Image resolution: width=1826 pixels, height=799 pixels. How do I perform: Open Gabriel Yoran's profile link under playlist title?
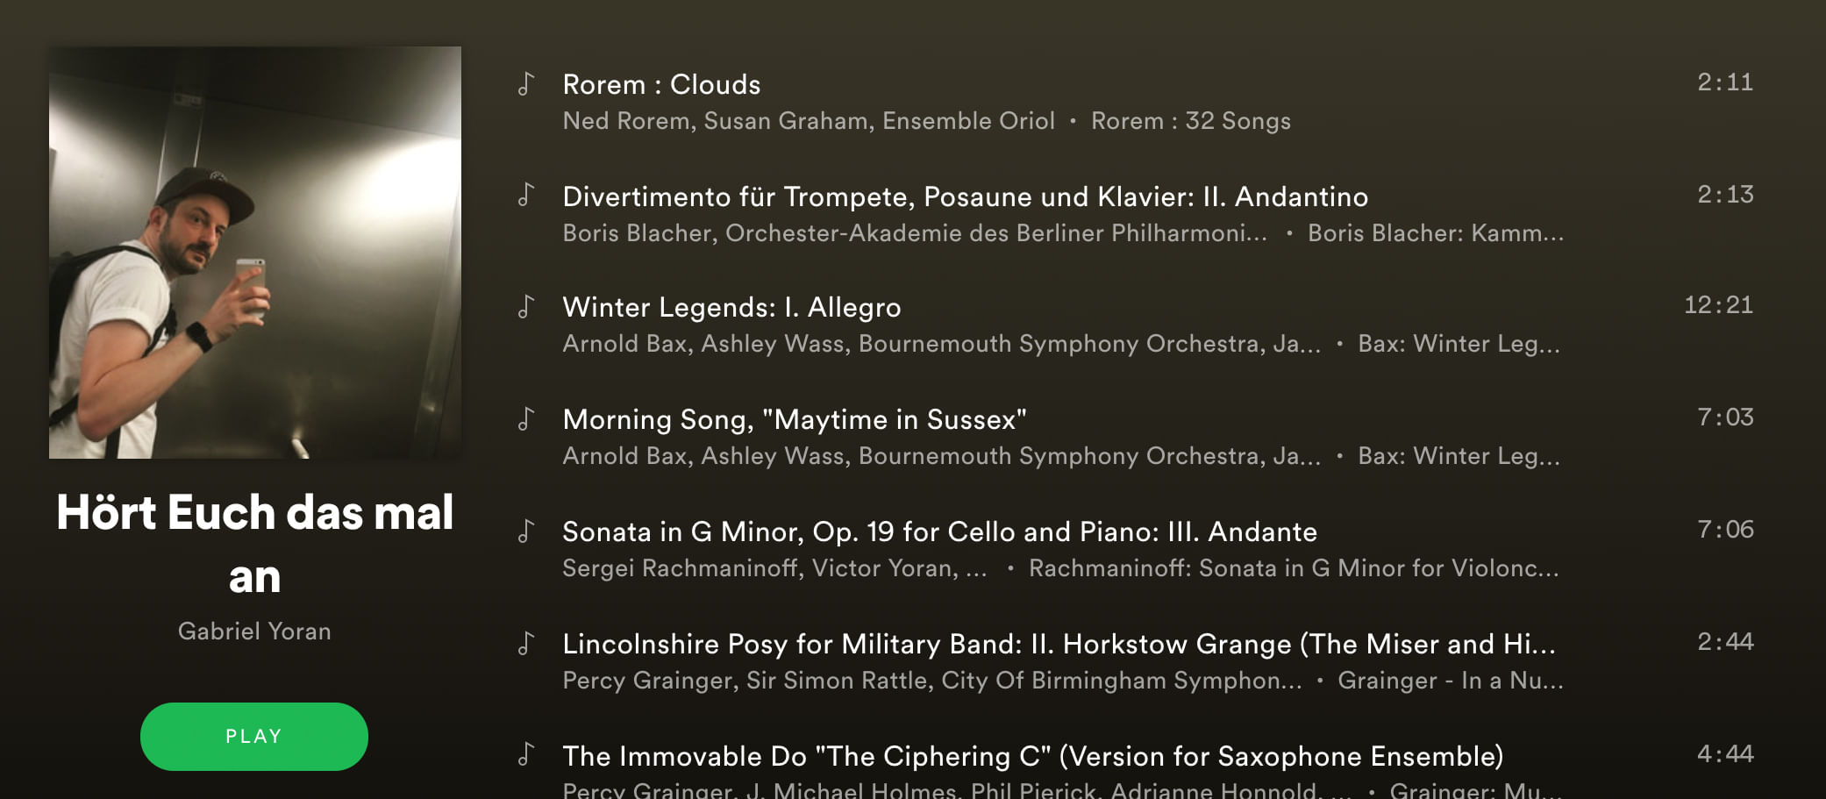point(254,631)
